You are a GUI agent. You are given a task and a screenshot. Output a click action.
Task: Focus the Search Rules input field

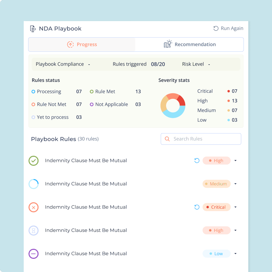(201, 139)
